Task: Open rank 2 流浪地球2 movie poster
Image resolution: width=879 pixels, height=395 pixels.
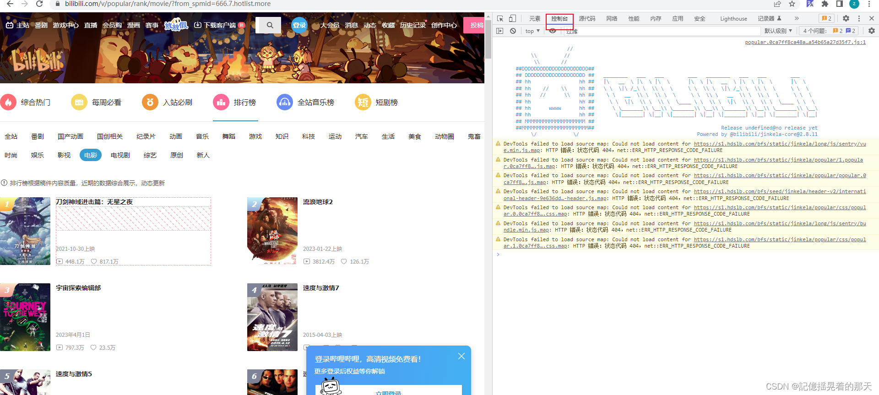Action: pos(272,231)
